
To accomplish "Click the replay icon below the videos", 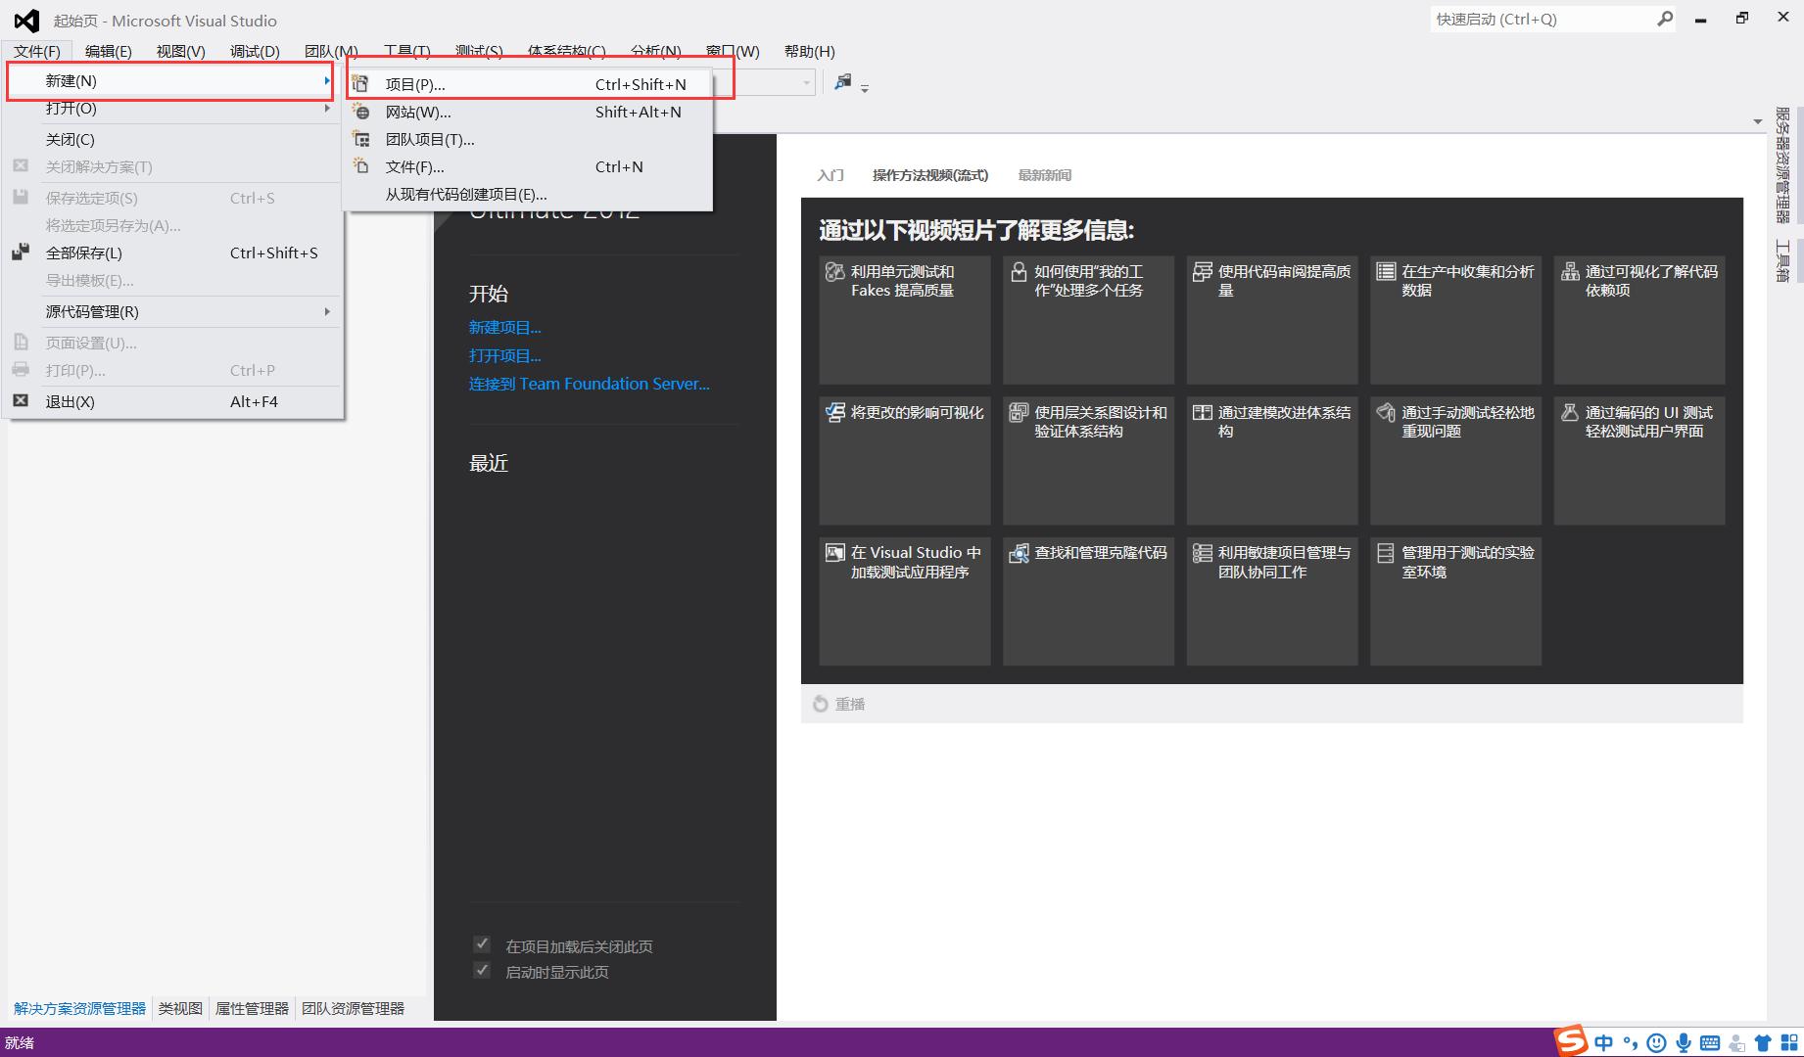I will click(821, 704).
